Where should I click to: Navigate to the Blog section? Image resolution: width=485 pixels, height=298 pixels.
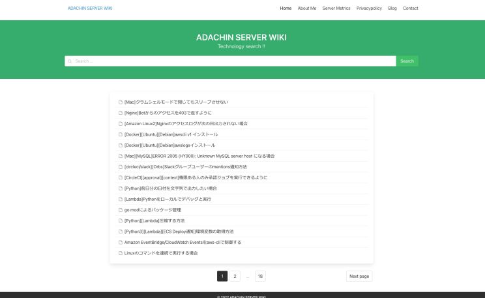(392, 8)
